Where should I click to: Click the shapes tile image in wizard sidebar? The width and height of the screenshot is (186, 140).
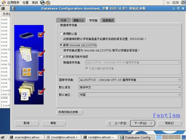(27, 72)
